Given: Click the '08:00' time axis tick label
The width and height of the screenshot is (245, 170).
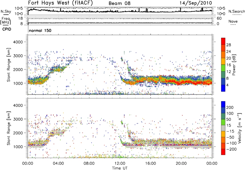Looking at the screenshot, I should pos(89,164).
